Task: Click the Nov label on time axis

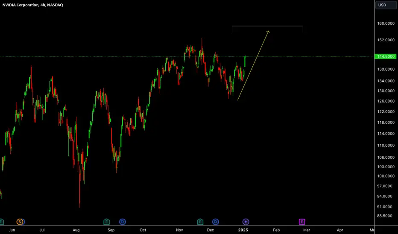Action: (x=179, y=230)
